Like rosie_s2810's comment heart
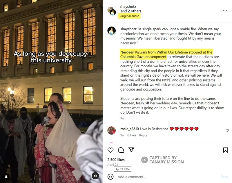This screenshot has width=232, height=183. pos(227,130)
